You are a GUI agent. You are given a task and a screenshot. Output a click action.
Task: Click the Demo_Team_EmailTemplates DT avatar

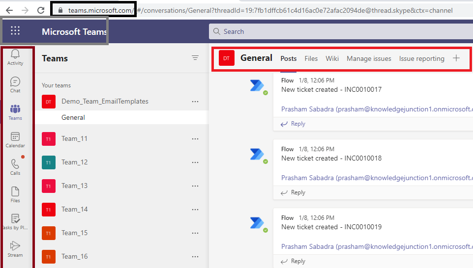point(49,102)
